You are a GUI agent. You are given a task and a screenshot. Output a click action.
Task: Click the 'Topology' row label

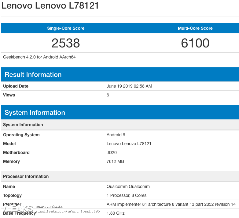point(12,195)
